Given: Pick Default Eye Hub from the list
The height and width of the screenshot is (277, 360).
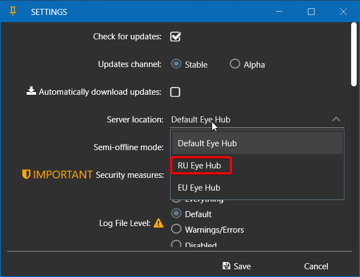Looking at the screenshot, I should pos(258,143).
